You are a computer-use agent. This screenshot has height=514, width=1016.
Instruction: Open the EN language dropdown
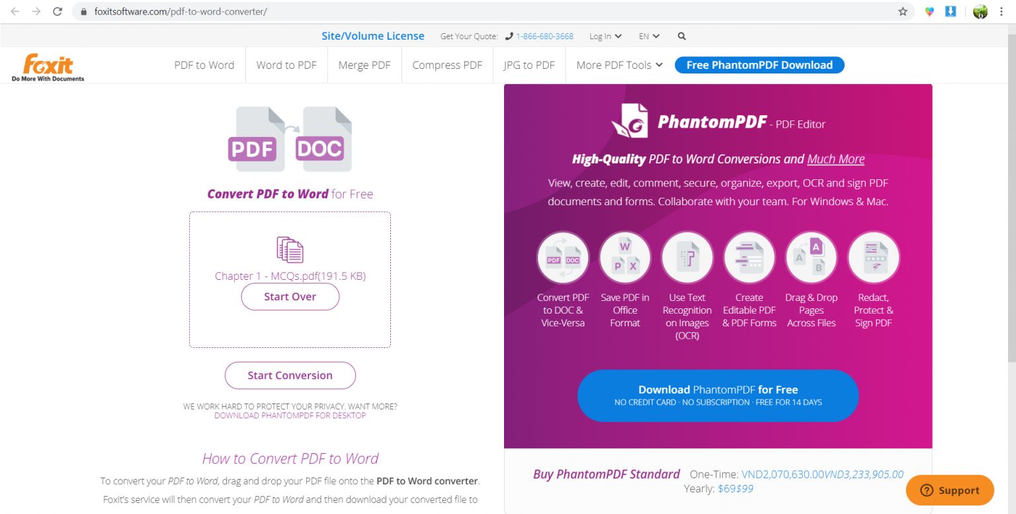click(x=649, y=36)
